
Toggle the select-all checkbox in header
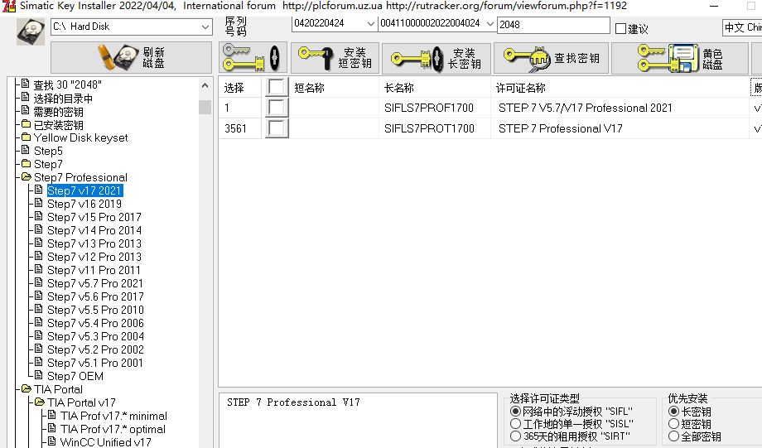point(277,87)
